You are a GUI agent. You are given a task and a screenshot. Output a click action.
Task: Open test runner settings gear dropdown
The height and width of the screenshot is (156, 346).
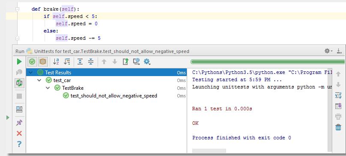tap(147, 62)
